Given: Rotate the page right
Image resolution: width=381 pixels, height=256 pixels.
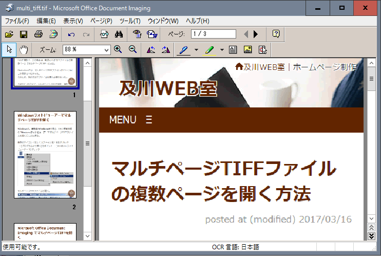Looking at the screenshot, I should pos(166,50).
